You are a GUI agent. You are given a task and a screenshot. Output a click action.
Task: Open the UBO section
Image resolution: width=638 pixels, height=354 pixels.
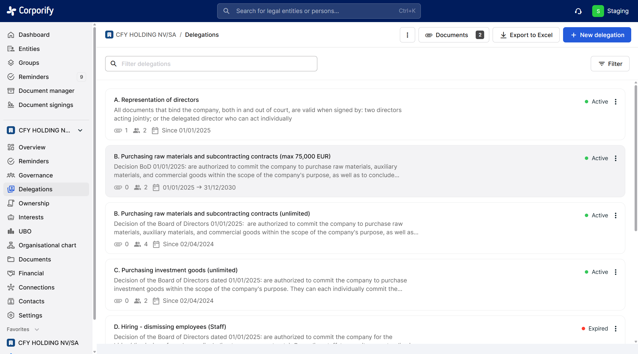tap(25, 231)
